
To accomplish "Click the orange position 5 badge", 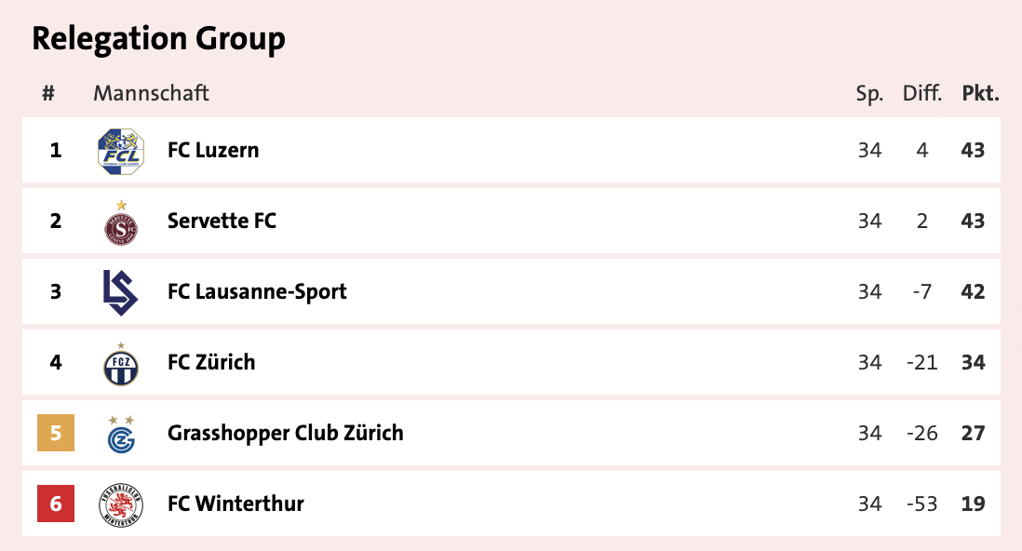I will (x=56, y=433).
